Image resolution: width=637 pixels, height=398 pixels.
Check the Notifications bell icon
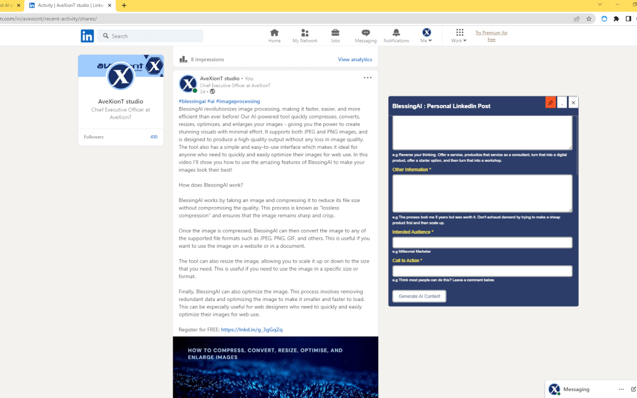(396, 33)
